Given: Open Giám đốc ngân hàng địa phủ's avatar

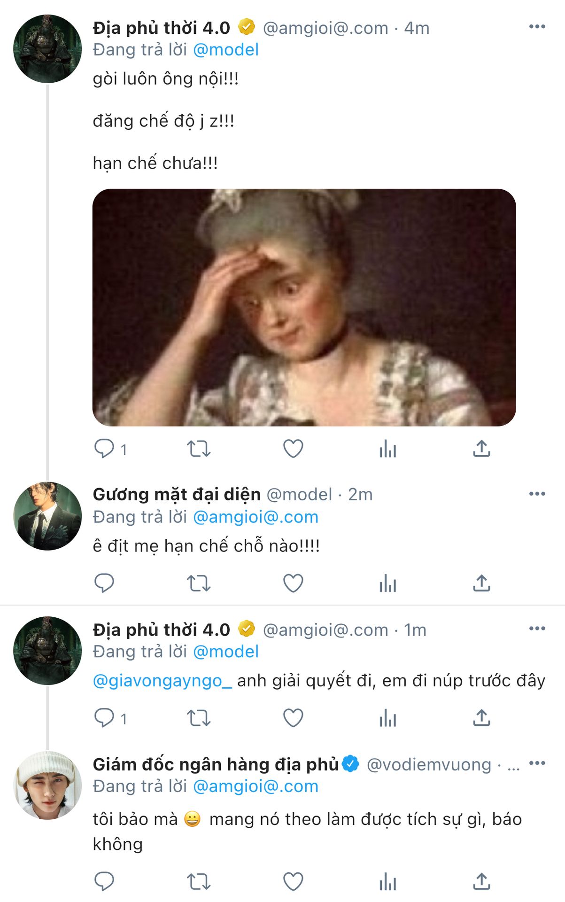Looking at the screenshot, I should pos(47,785).
